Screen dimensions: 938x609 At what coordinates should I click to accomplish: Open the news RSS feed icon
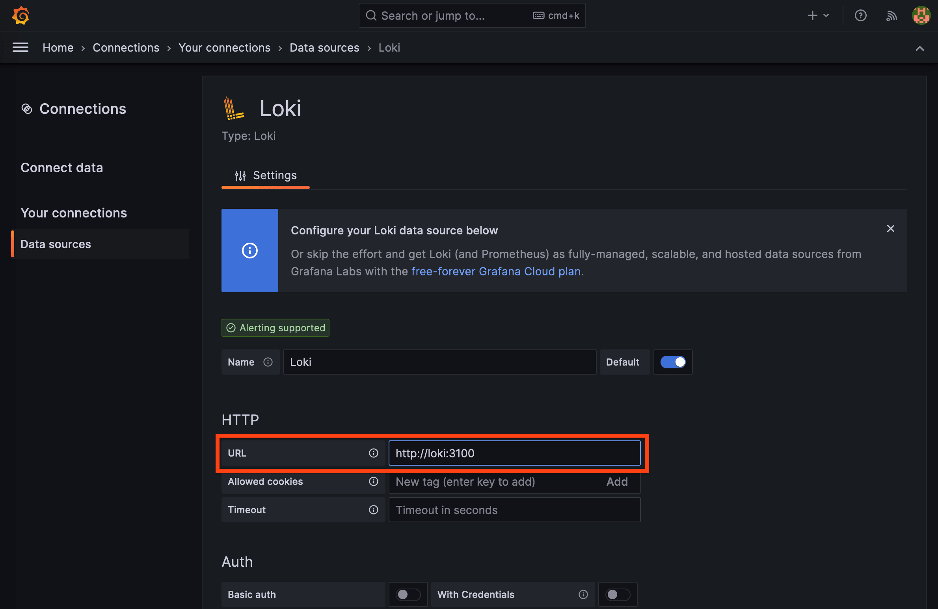(x=891, y=16)
